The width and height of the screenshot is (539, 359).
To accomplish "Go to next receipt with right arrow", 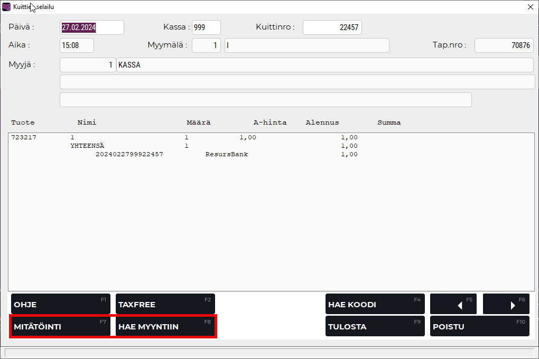I will click(x=506, y=304).
